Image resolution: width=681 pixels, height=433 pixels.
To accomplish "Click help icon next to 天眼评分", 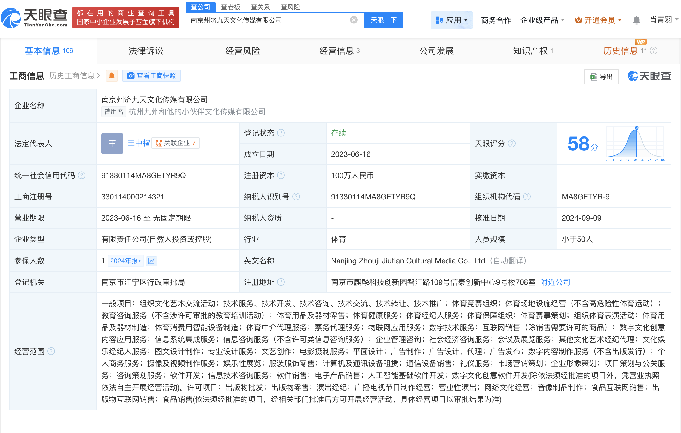I will point(512,144).
